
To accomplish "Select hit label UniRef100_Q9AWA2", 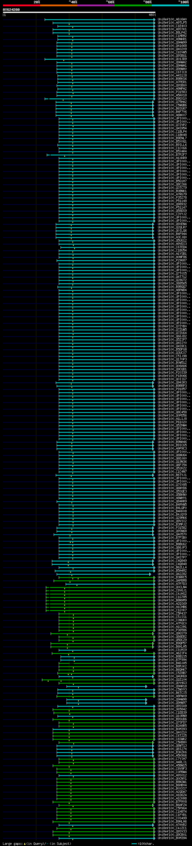I will click(x=172, y=62).
